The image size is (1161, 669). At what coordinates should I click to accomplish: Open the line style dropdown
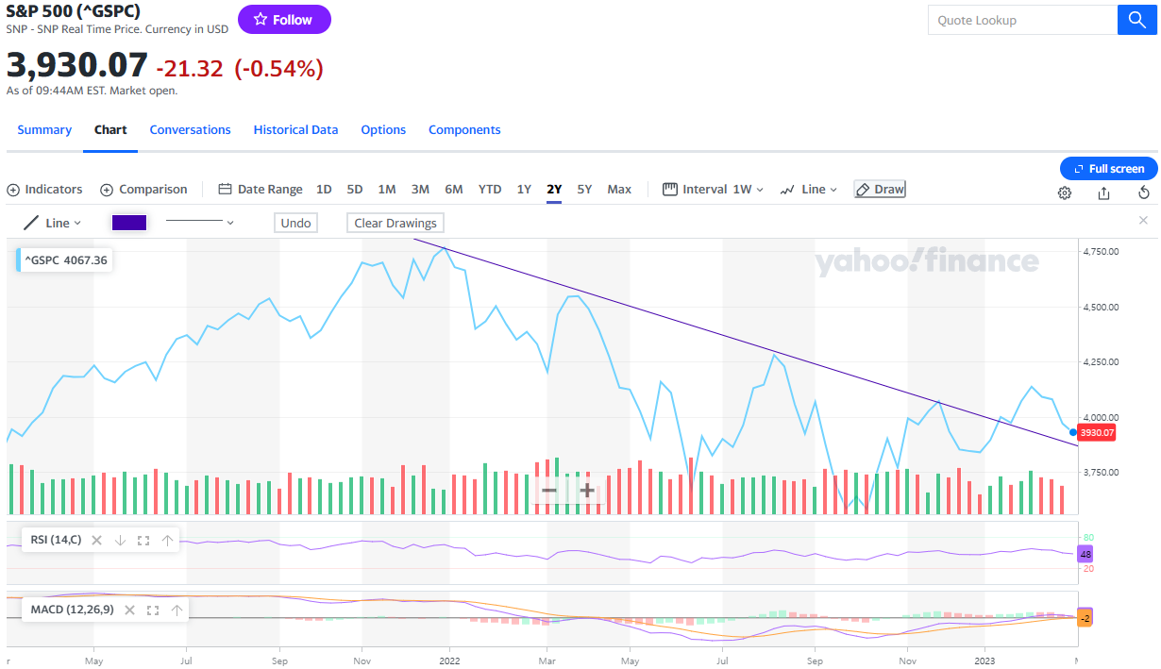(200, 223)
